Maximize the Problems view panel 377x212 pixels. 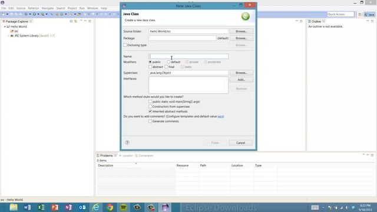(372, 155)
